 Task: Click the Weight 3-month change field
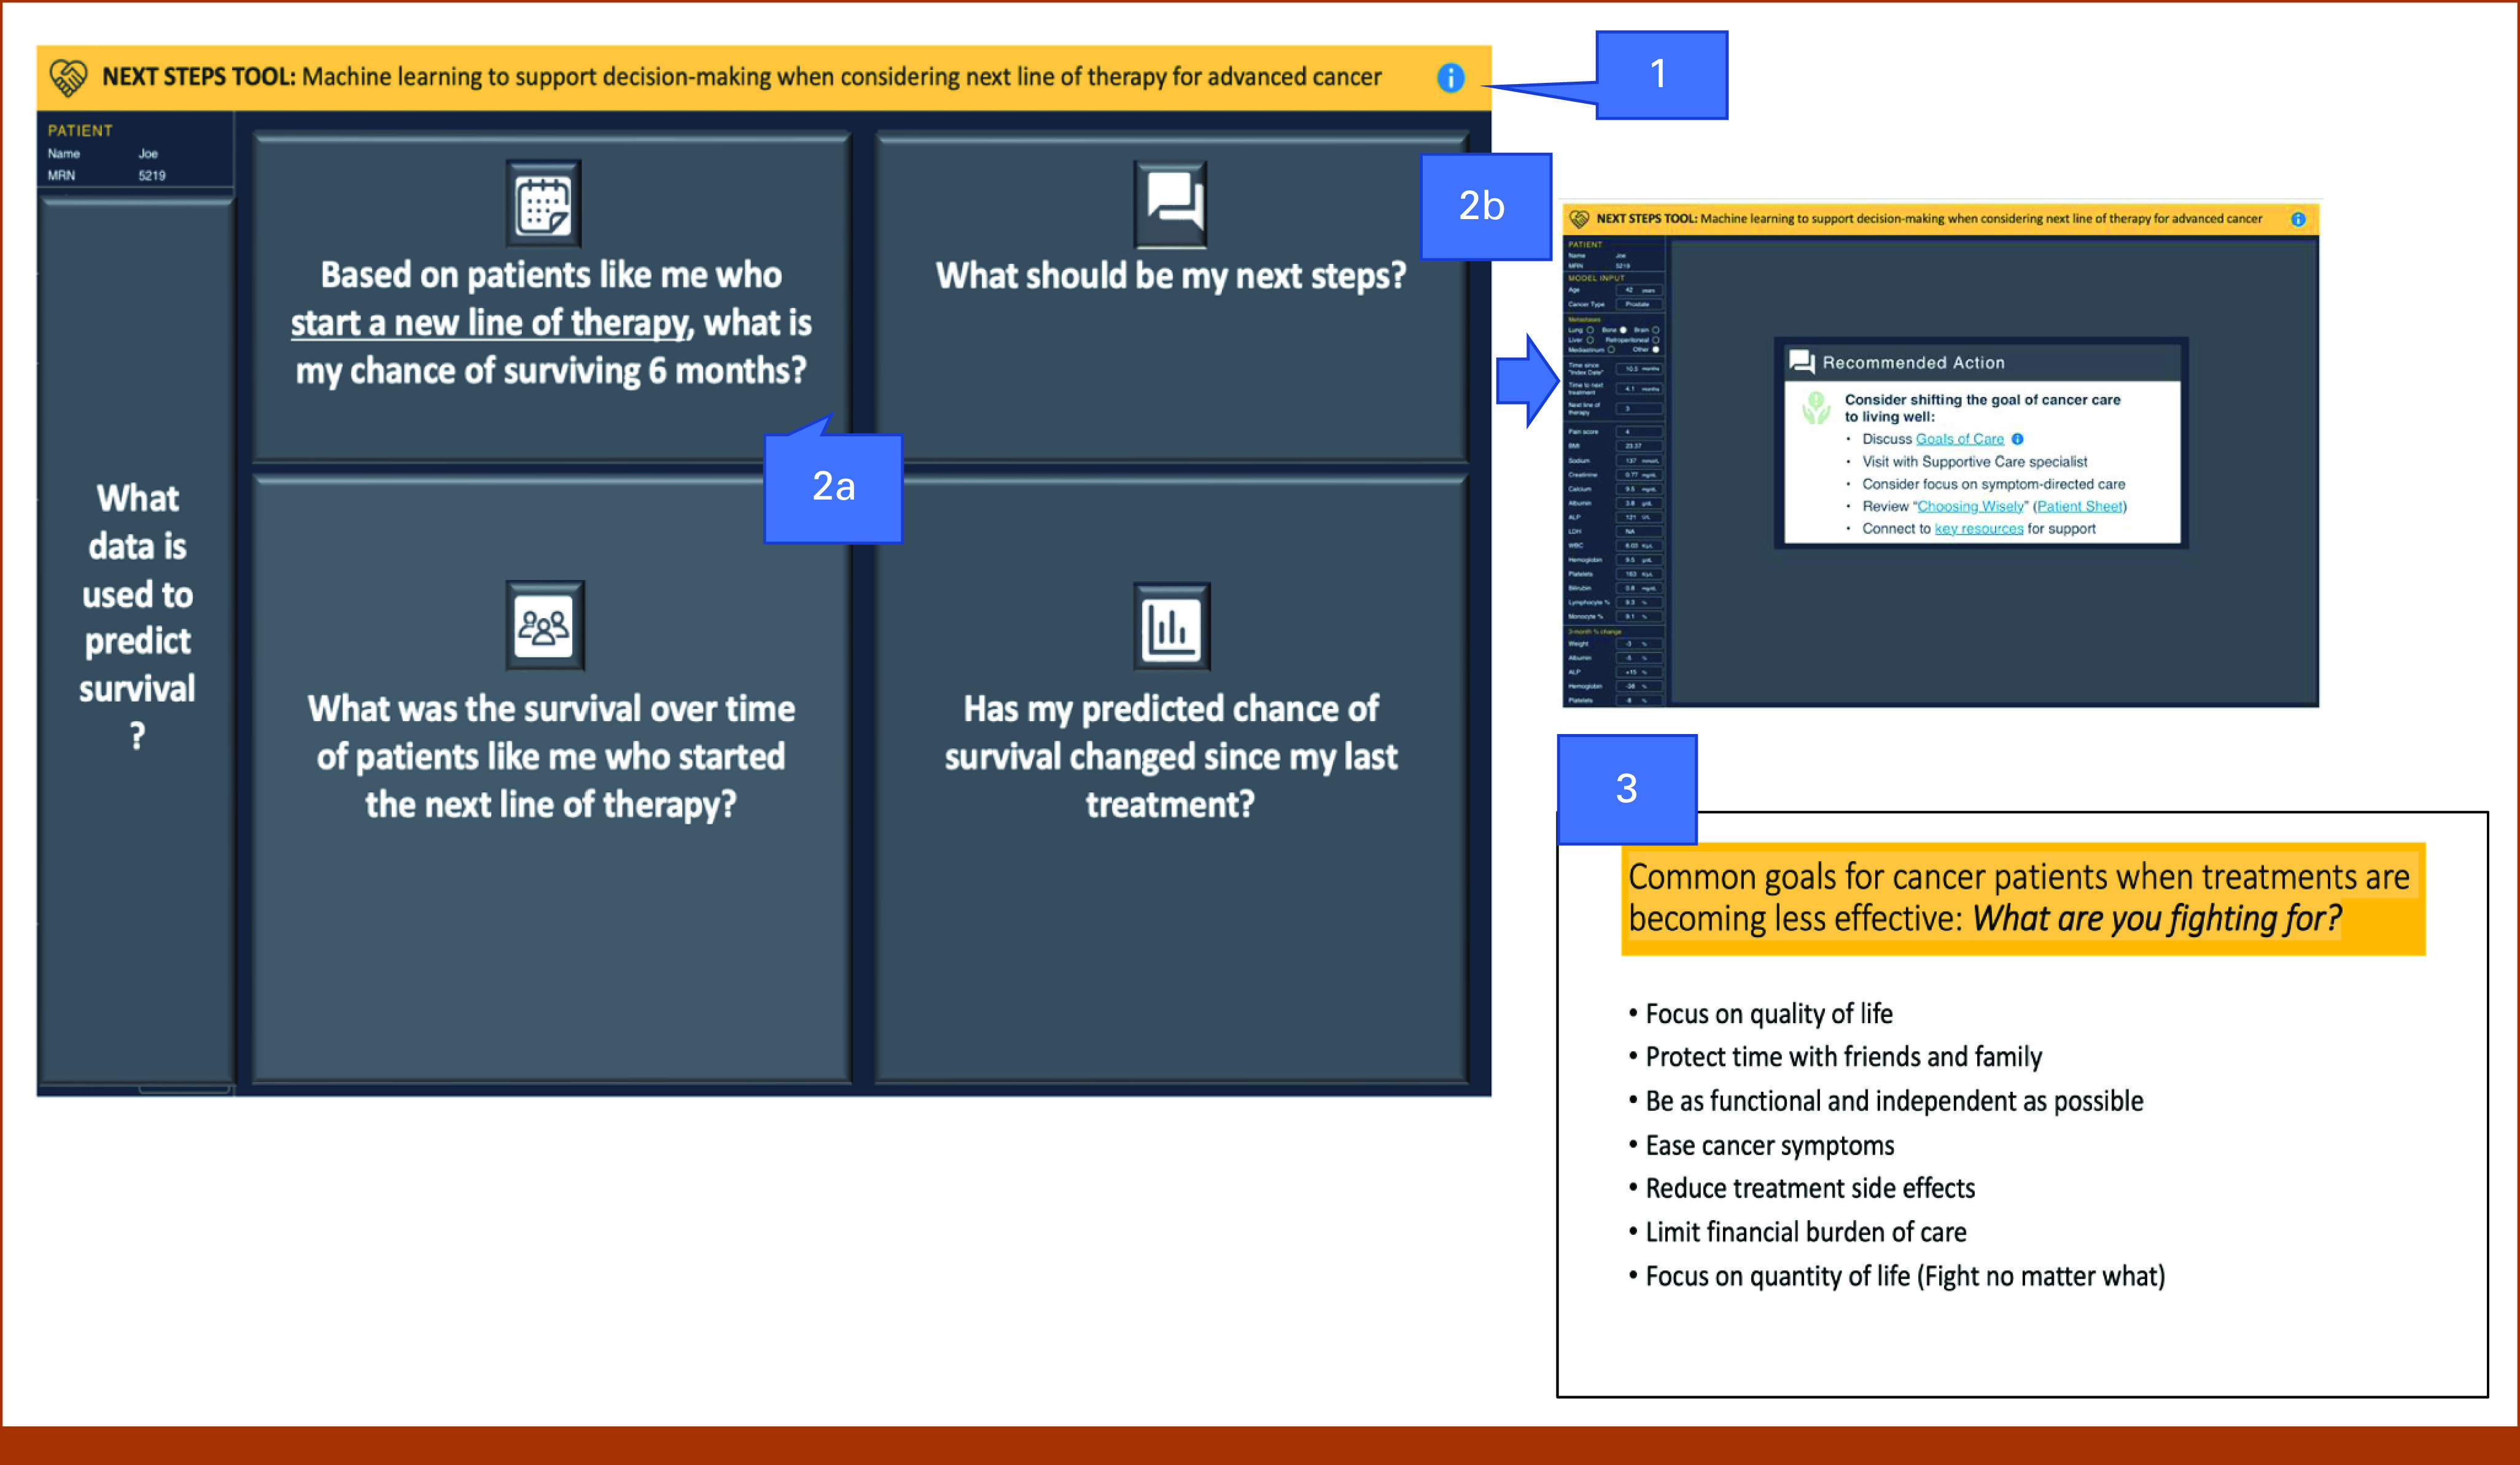[x=1639, y=644]
